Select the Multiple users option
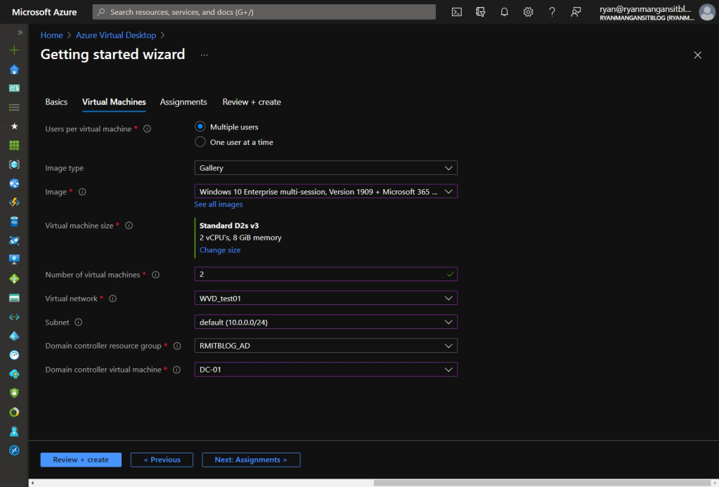 (x=200, y=126)
